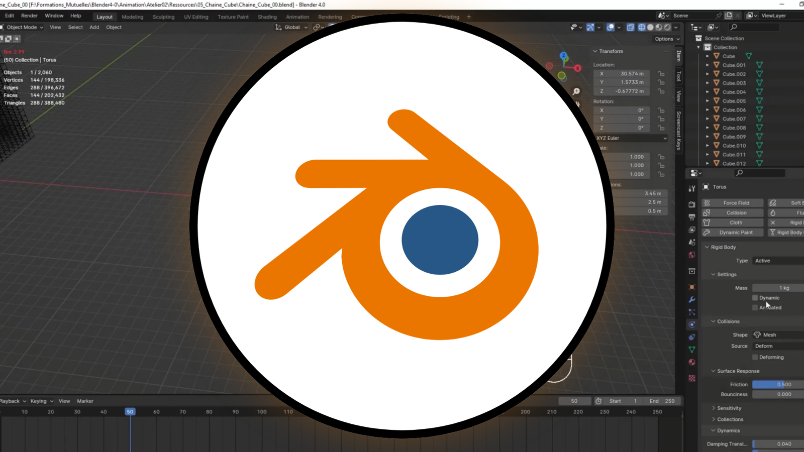Click the blue Z axis gizmo
The image size is (804, 452).
(564, 56)
